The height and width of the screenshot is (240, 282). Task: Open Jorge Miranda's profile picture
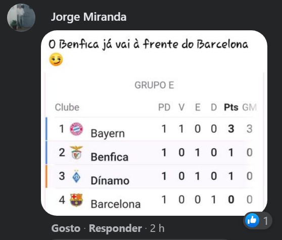click(21, 18)
